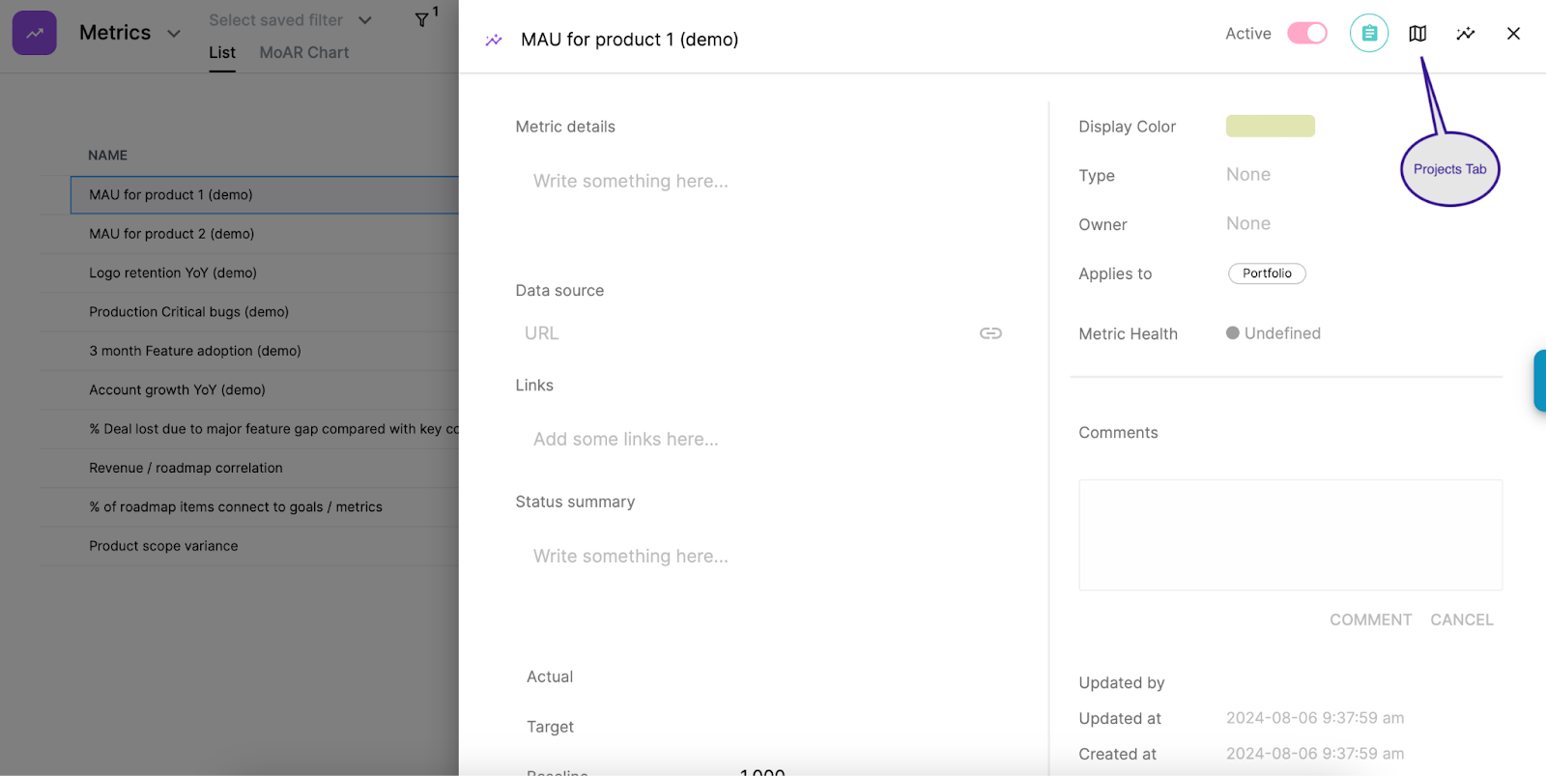Click the metric icon beside the panel title

[494, 40]
